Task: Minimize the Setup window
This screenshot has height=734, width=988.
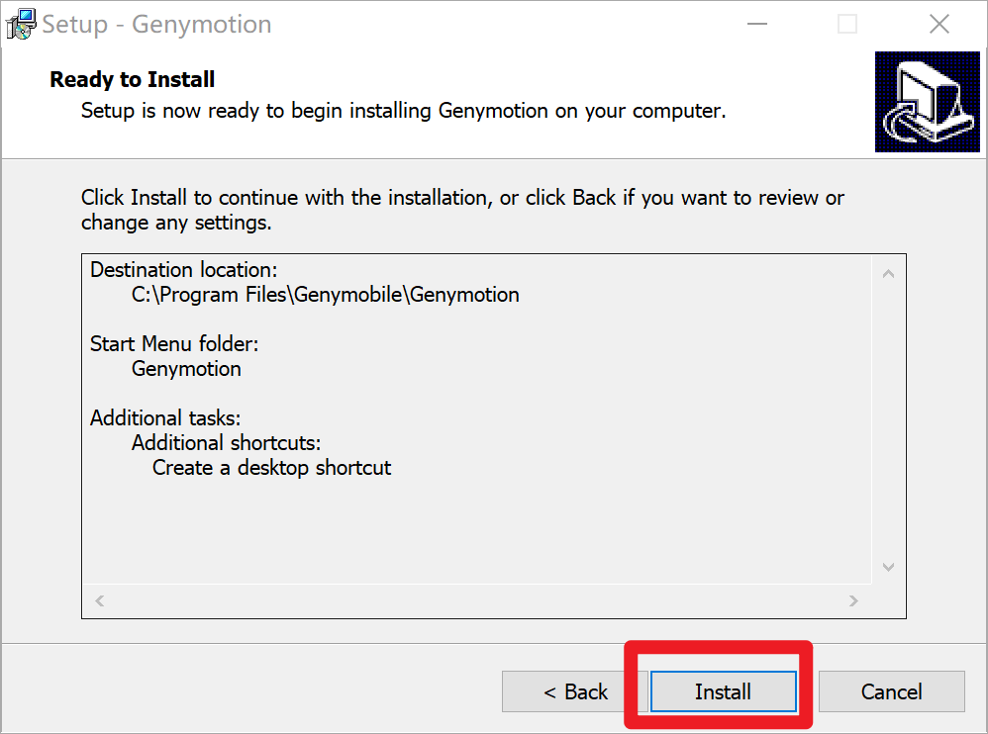Action: tap(756, 24)
